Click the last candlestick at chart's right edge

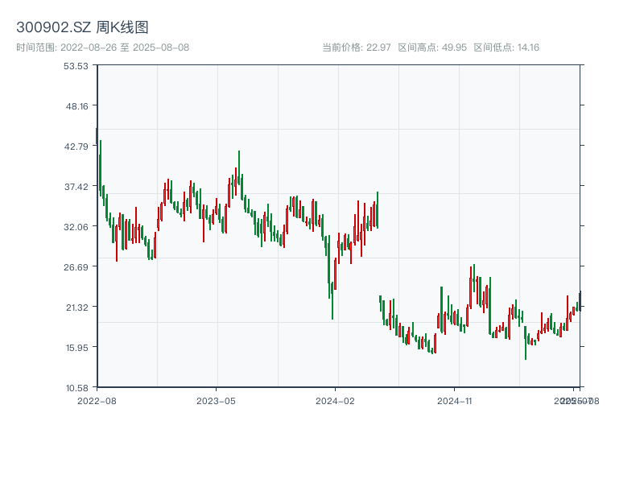click(x=580, y=300)
